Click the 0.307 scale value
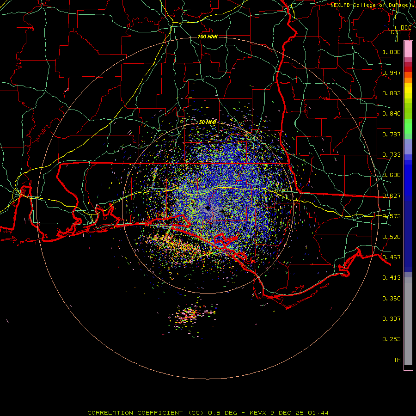This screenshot has height=416, width=416. coord(392,319)
